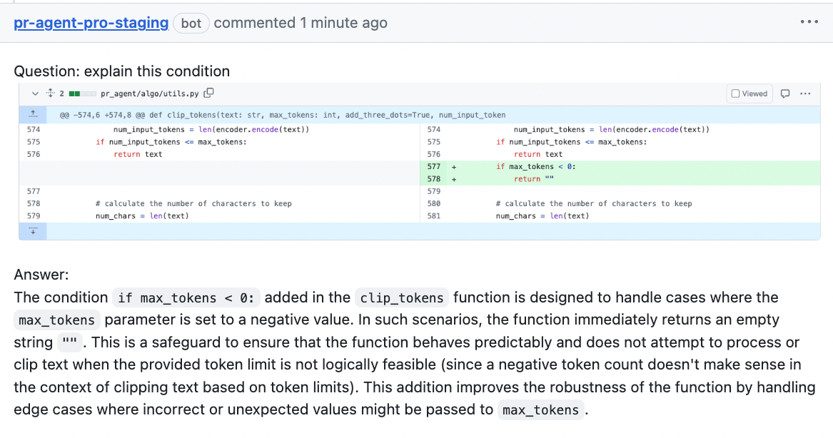
Task: Click new line number 581 in diff
Action: [x=433, y=216]
